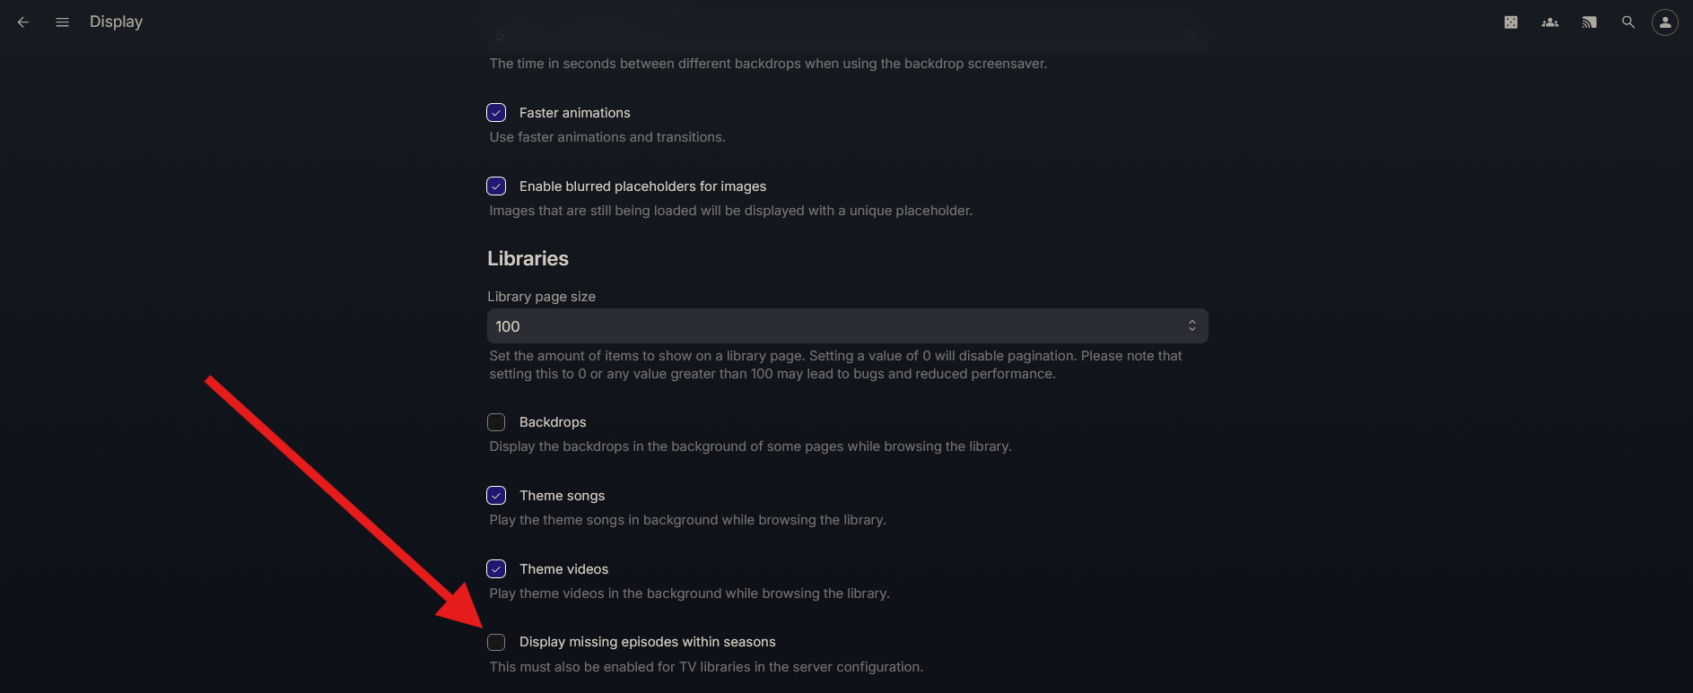The image size is (1693, 693).
Task: Disable Faster animations
Action: click(x=496, y=112)
